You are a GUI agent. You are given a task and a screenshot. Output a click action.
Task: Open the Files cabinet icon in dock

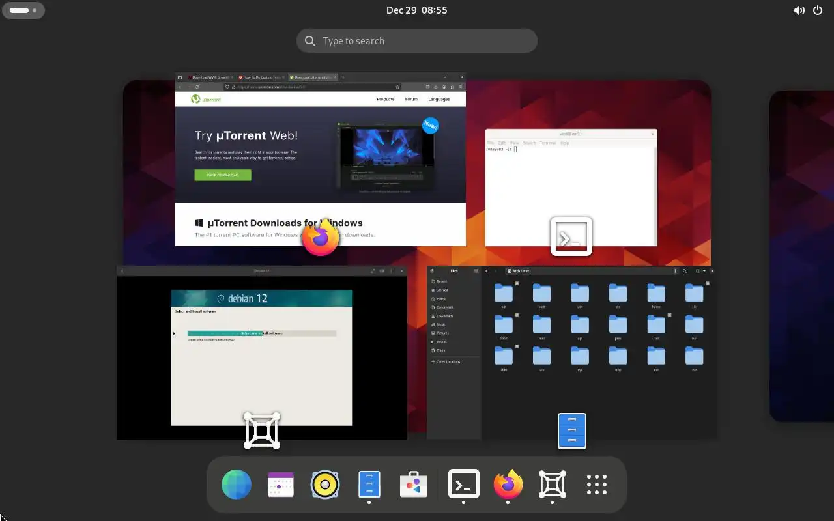click(x=369, y=485)
